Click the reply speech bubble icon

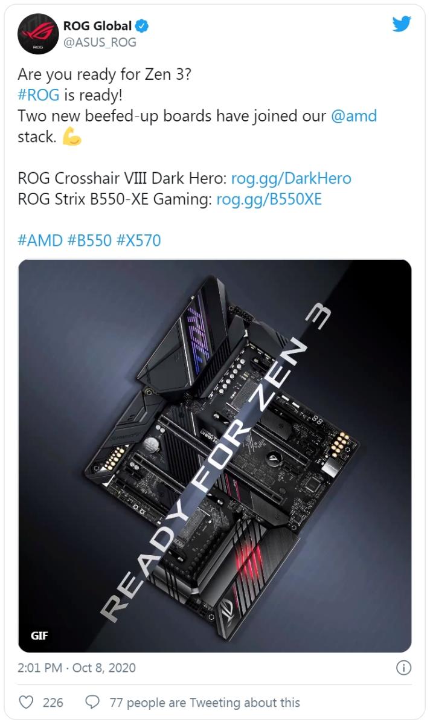pyautogui.click(x=93, y=702)
